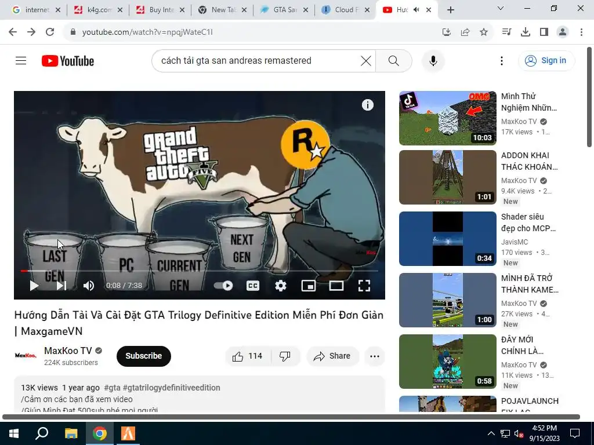Install app from address bar icon
Image resolution: width=594 pixels, height=445 pixels.
click(x=446, y=32)
